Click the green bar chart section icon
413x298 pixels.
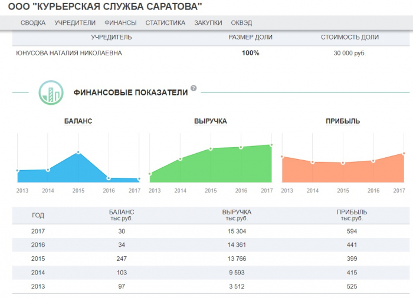pyautogui.click(x=51, y=92)
